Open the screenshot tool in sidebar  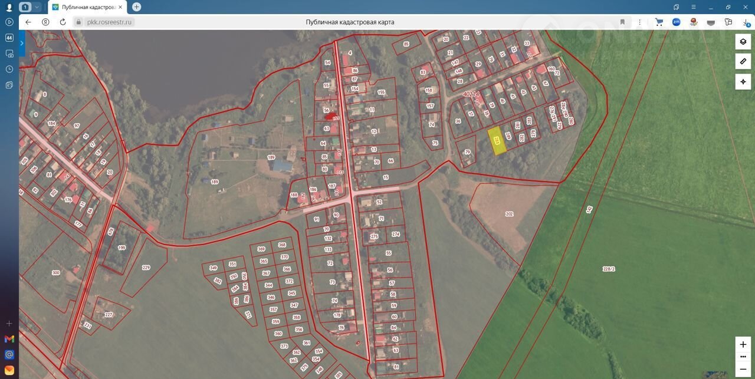pos(9,54)
